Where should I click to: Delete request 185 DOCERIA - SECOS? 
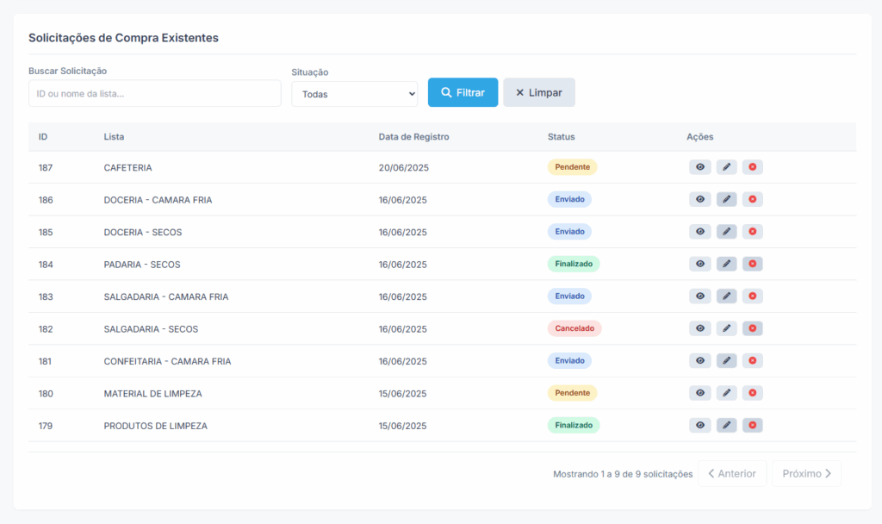(752, 231)
